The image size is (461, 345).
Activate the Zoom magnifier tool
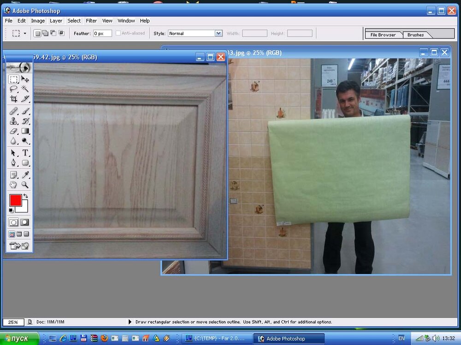(25, 185)
